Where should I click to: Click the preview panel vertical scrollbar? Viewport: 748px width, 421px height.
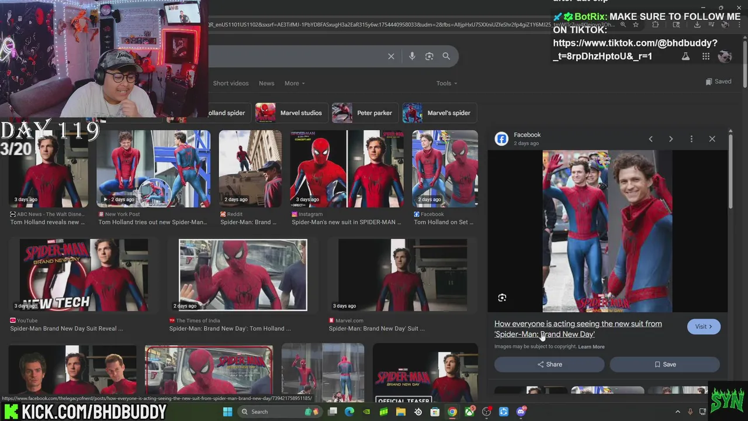730,172
